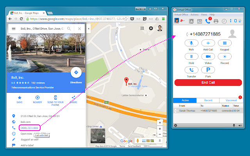Open a new Chrome tab
This screenshot has height=156, width=250.
50,13
